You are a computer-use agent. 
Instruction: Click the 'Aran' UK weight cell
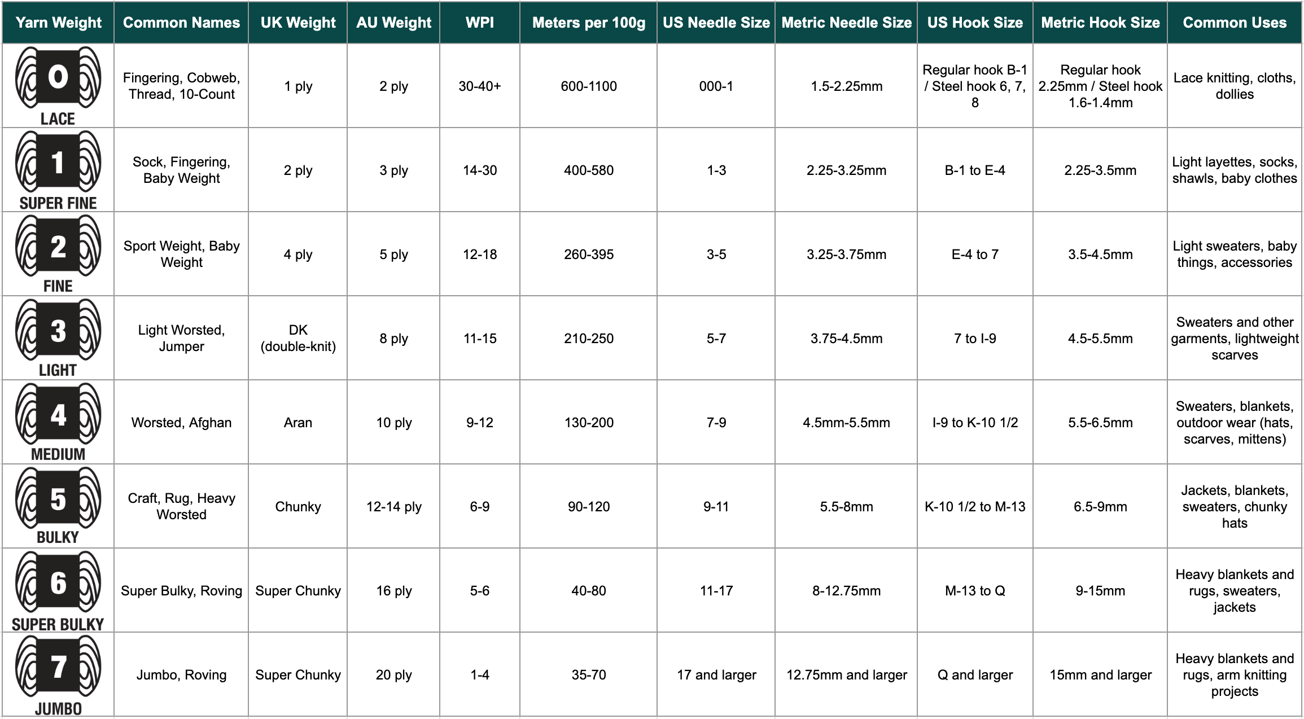tap(298, 422)
